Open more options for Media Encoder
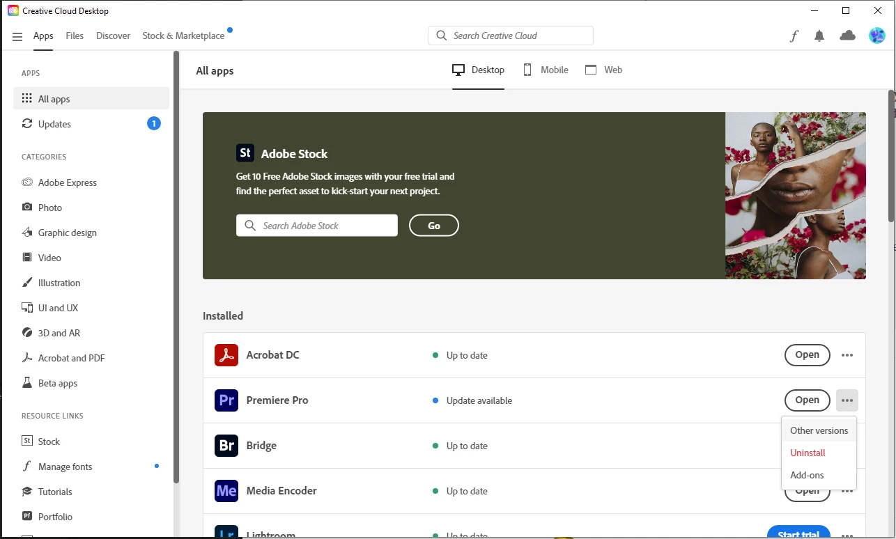This screenshot has height=539, width=896. [x=847, y=491]
